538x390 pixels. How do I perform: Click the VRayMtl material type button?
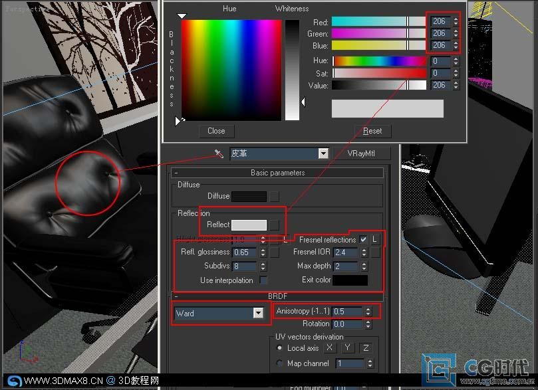pos(361,153)
